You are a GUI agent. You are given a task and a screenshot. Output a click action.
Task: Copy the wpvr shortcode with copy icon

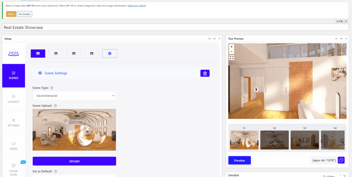click(341, 160)
